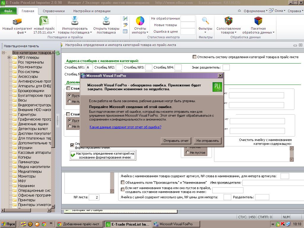Collapse the Все категории товаров root node

[x=3, y=53]
